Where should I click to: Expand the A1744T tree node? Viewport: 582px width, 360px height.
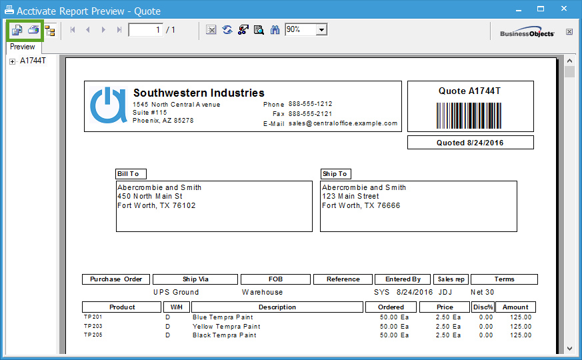[x=12, y=61]
